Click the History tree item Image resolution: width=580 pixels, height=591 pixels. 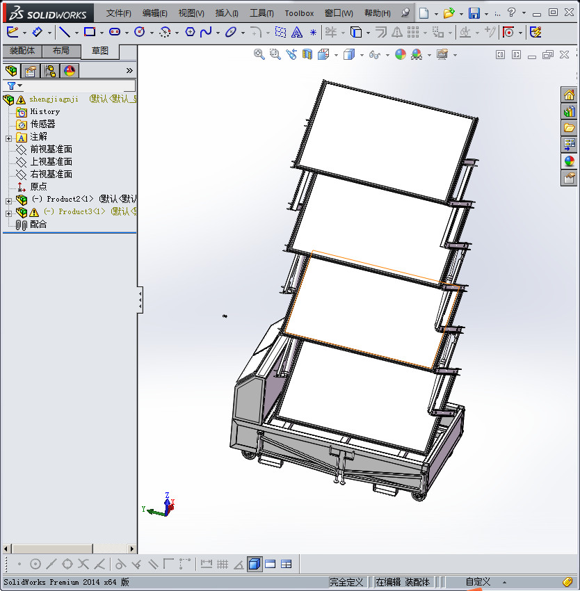tap(45, 111)
